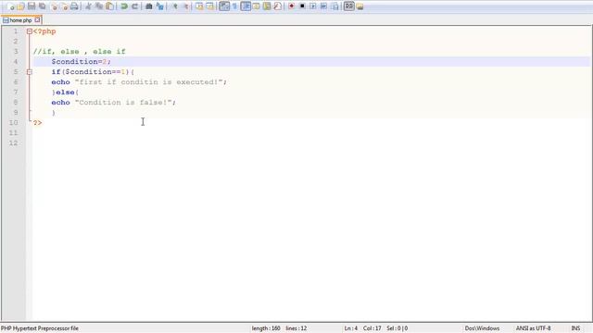The width and height of the screenshot is (593, 333).
Task: Click the 'Ln : 4' status bar entry
Action: tap(350, 328)
